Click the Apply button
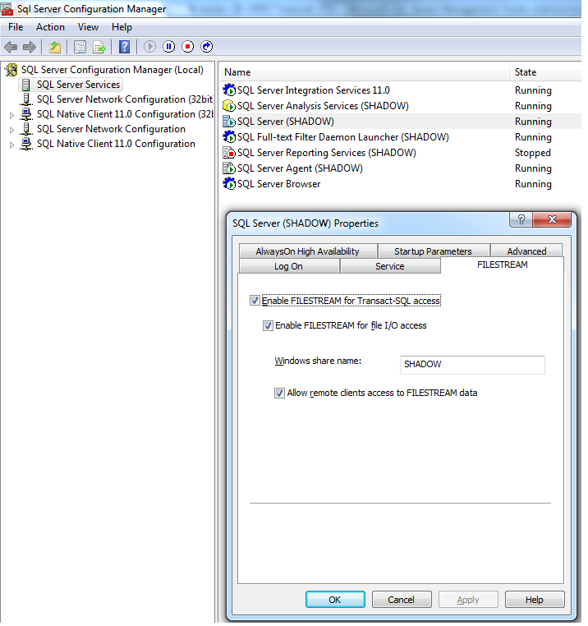The image size is (588, 626). [468, 600]
